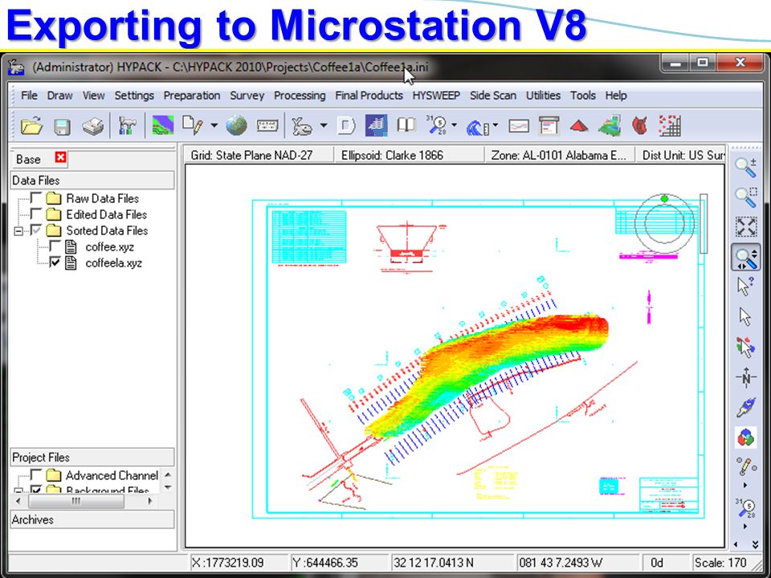Click the letter D design icon

pos(345,126)
